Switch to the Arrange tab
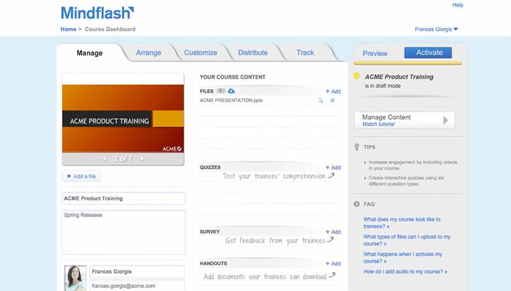511x291 pixels. [148, 53]
